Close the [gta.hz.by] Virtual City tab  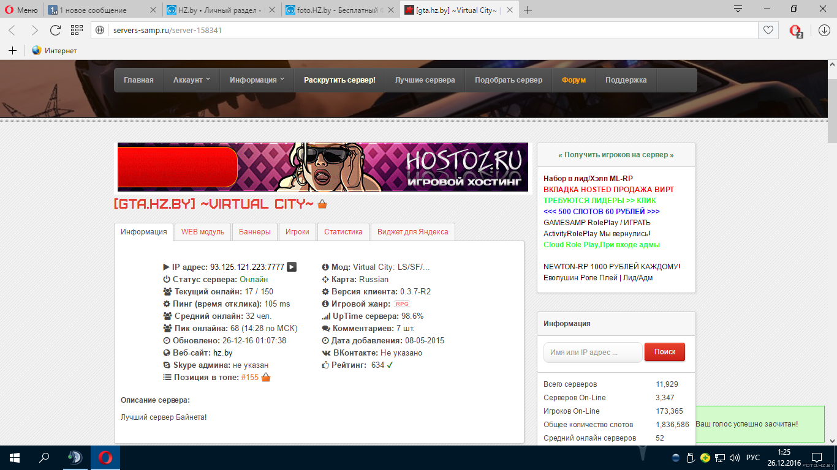510,10
